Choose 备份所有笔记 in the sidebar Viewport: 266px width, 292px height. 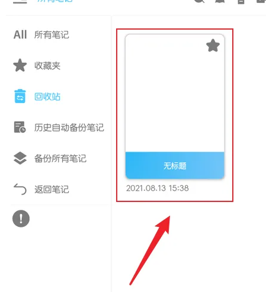(60, 158)
